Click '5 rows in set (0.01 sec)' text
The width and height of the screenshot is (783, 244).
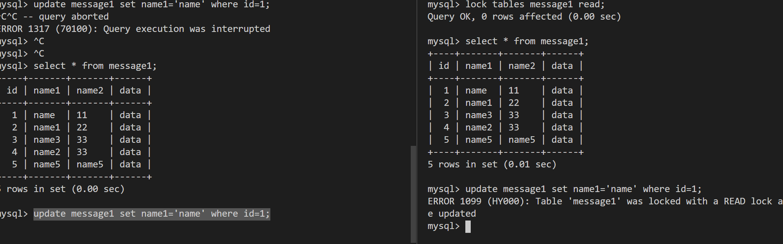click(492, 165)
